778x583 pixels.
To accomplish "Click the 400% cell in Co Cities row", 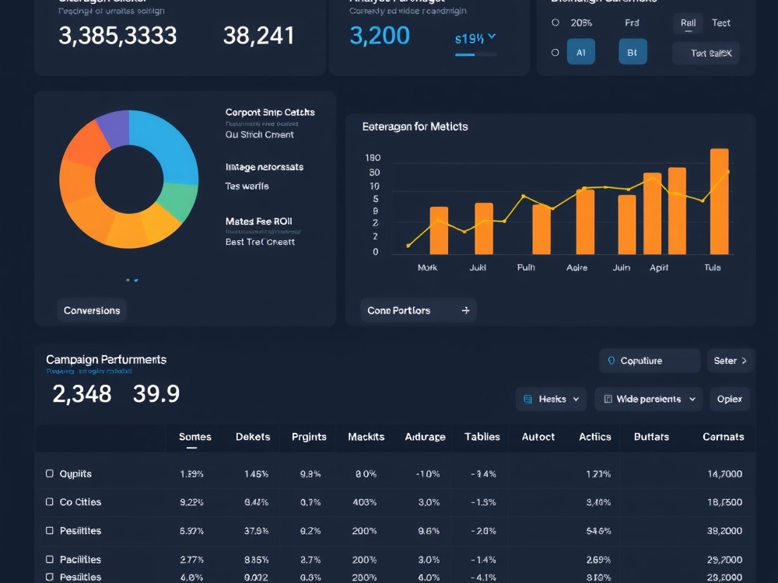I will coord(365,502).
